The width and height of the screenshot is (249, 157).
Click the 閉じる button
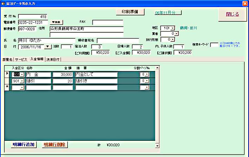tap(233, 14)
